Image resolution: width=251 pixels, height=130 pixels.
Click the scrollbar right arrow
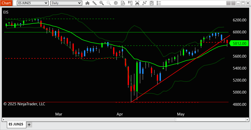[x=247, y=120]
